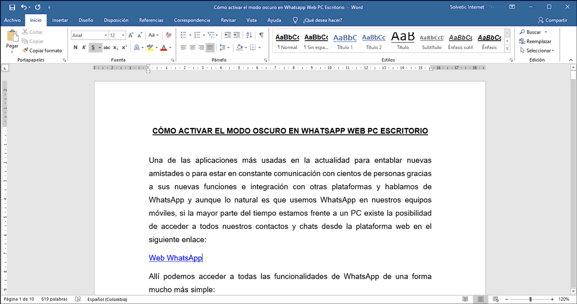Apply yellow text highlight color
This screenshot has height=304, width=577.
pyautogui.click(x=150, y=47)
